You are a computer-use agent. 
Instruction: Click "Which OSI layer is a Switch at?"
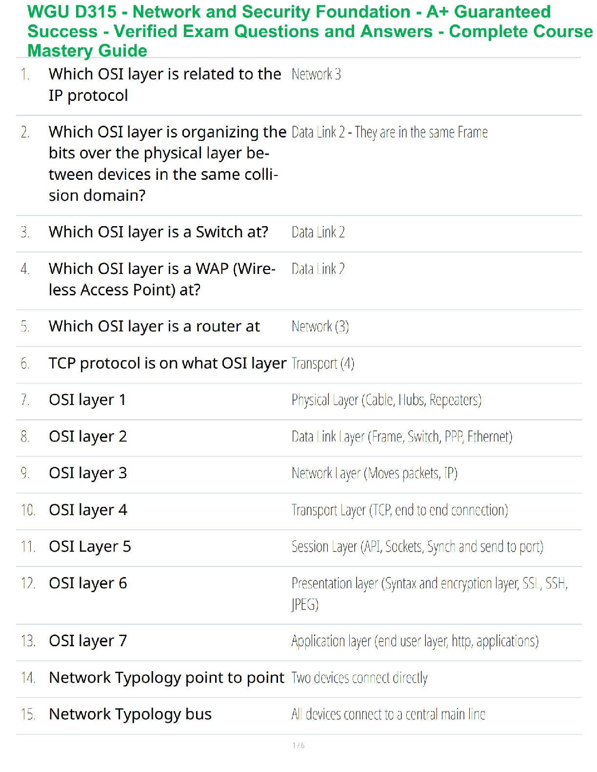click(159, 232)
